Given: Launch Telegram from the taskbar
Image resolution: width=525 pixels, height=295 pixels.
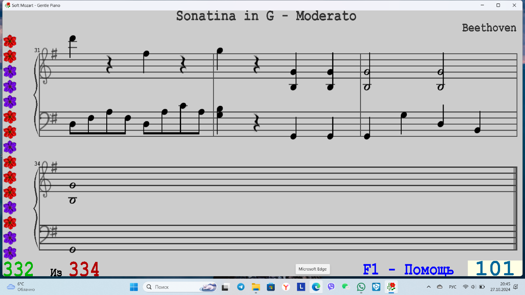Looking at the screenshot, I should coord(241,287).
